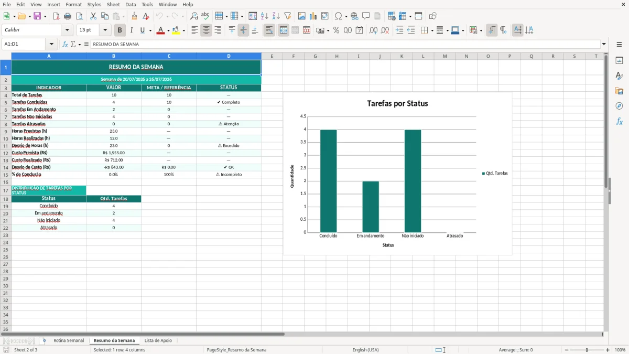Open the Borders dropdown arrow
629x354 pixels.
pos(431,30)
